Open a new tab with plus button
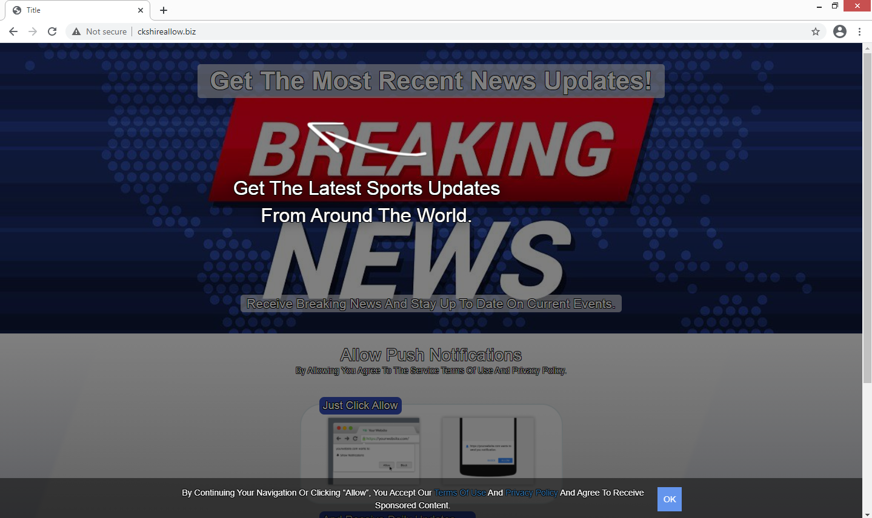 [x=164, y=10]
